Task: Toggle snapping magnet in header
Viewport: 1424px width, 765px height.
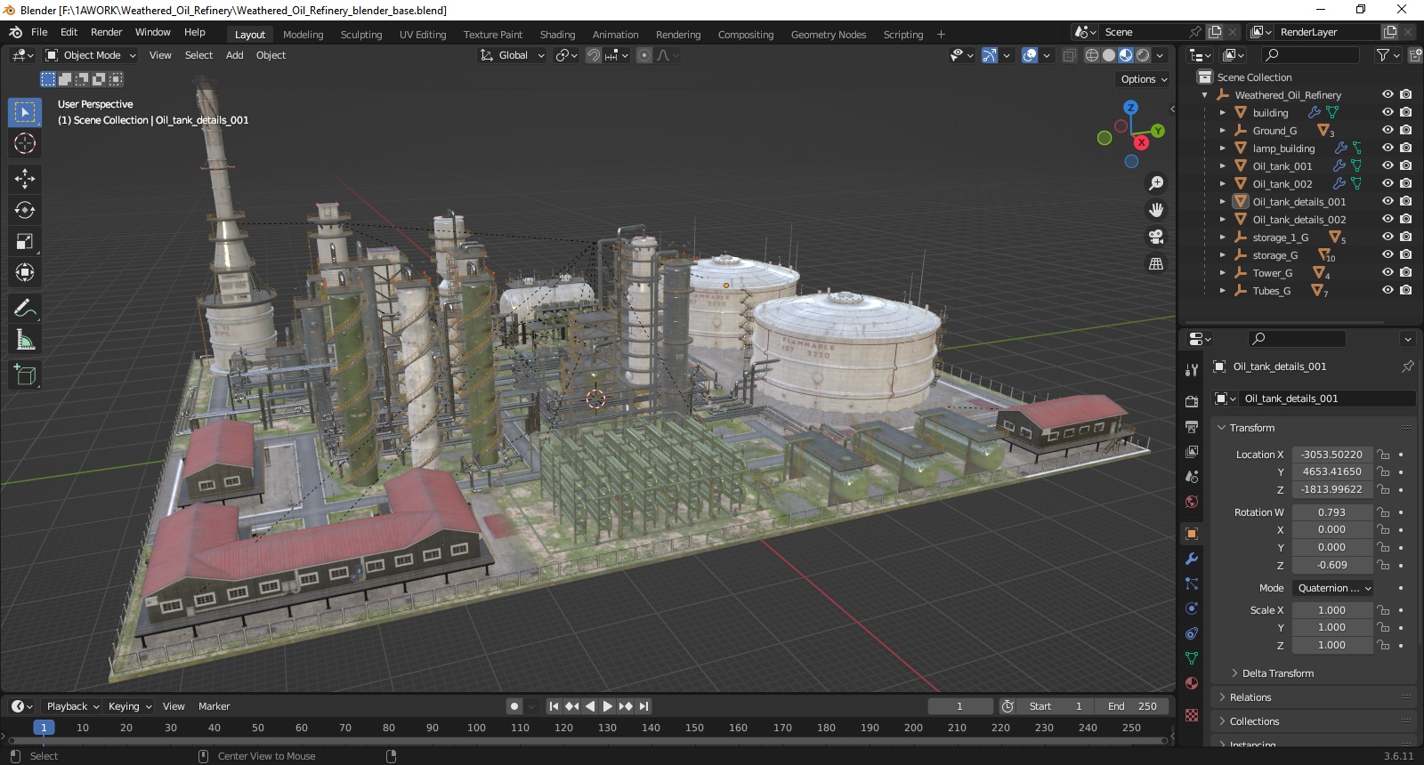Action: 594,55
